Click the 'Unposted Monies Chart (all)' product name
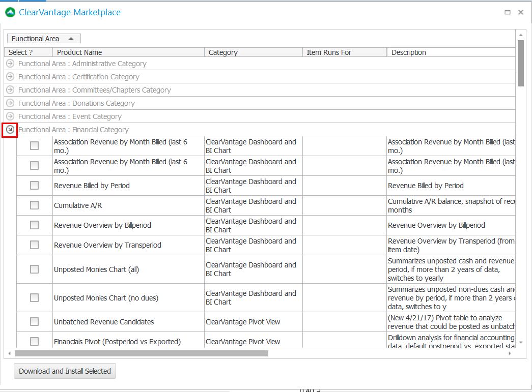 [96, 269]
